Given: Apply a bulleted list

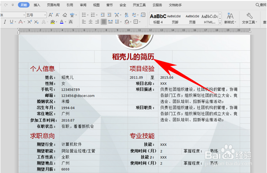Looking at the screenshot, I should click(84, 15).
